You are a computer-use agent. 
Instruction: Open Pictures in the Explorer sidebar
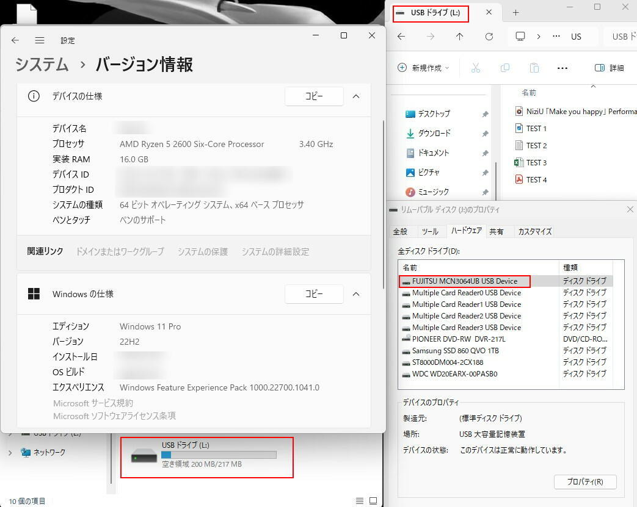coord(423,173)
